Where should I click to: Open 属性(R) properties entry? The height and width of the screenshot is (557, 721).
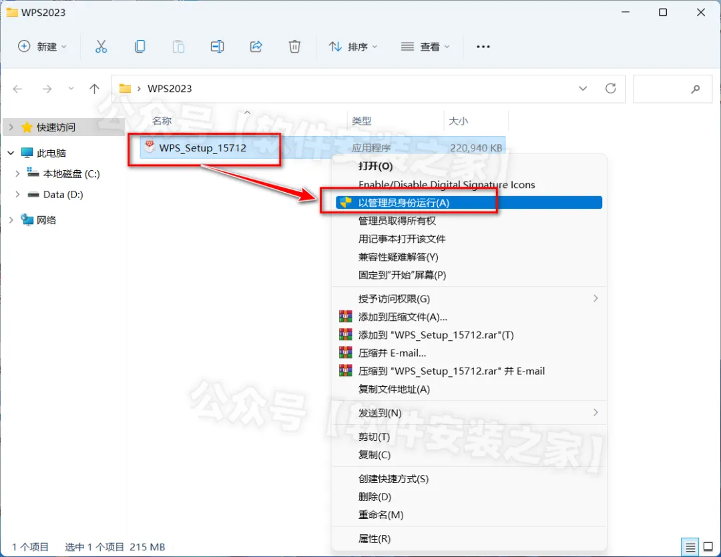[469, 538]
